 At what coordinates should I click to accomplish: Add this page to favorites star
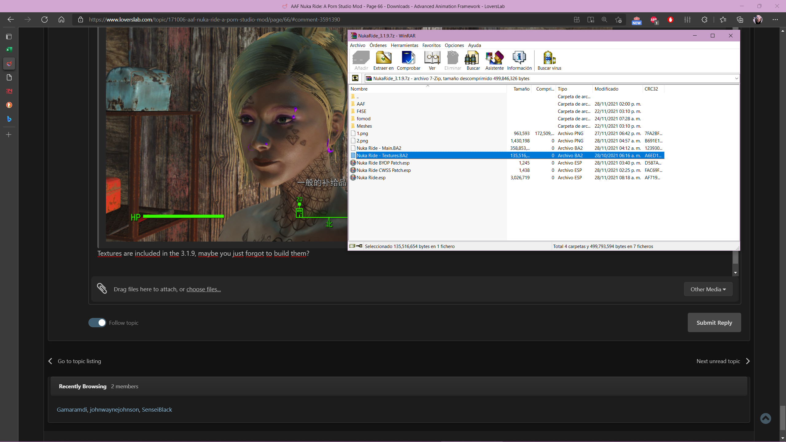pos(618,20)
